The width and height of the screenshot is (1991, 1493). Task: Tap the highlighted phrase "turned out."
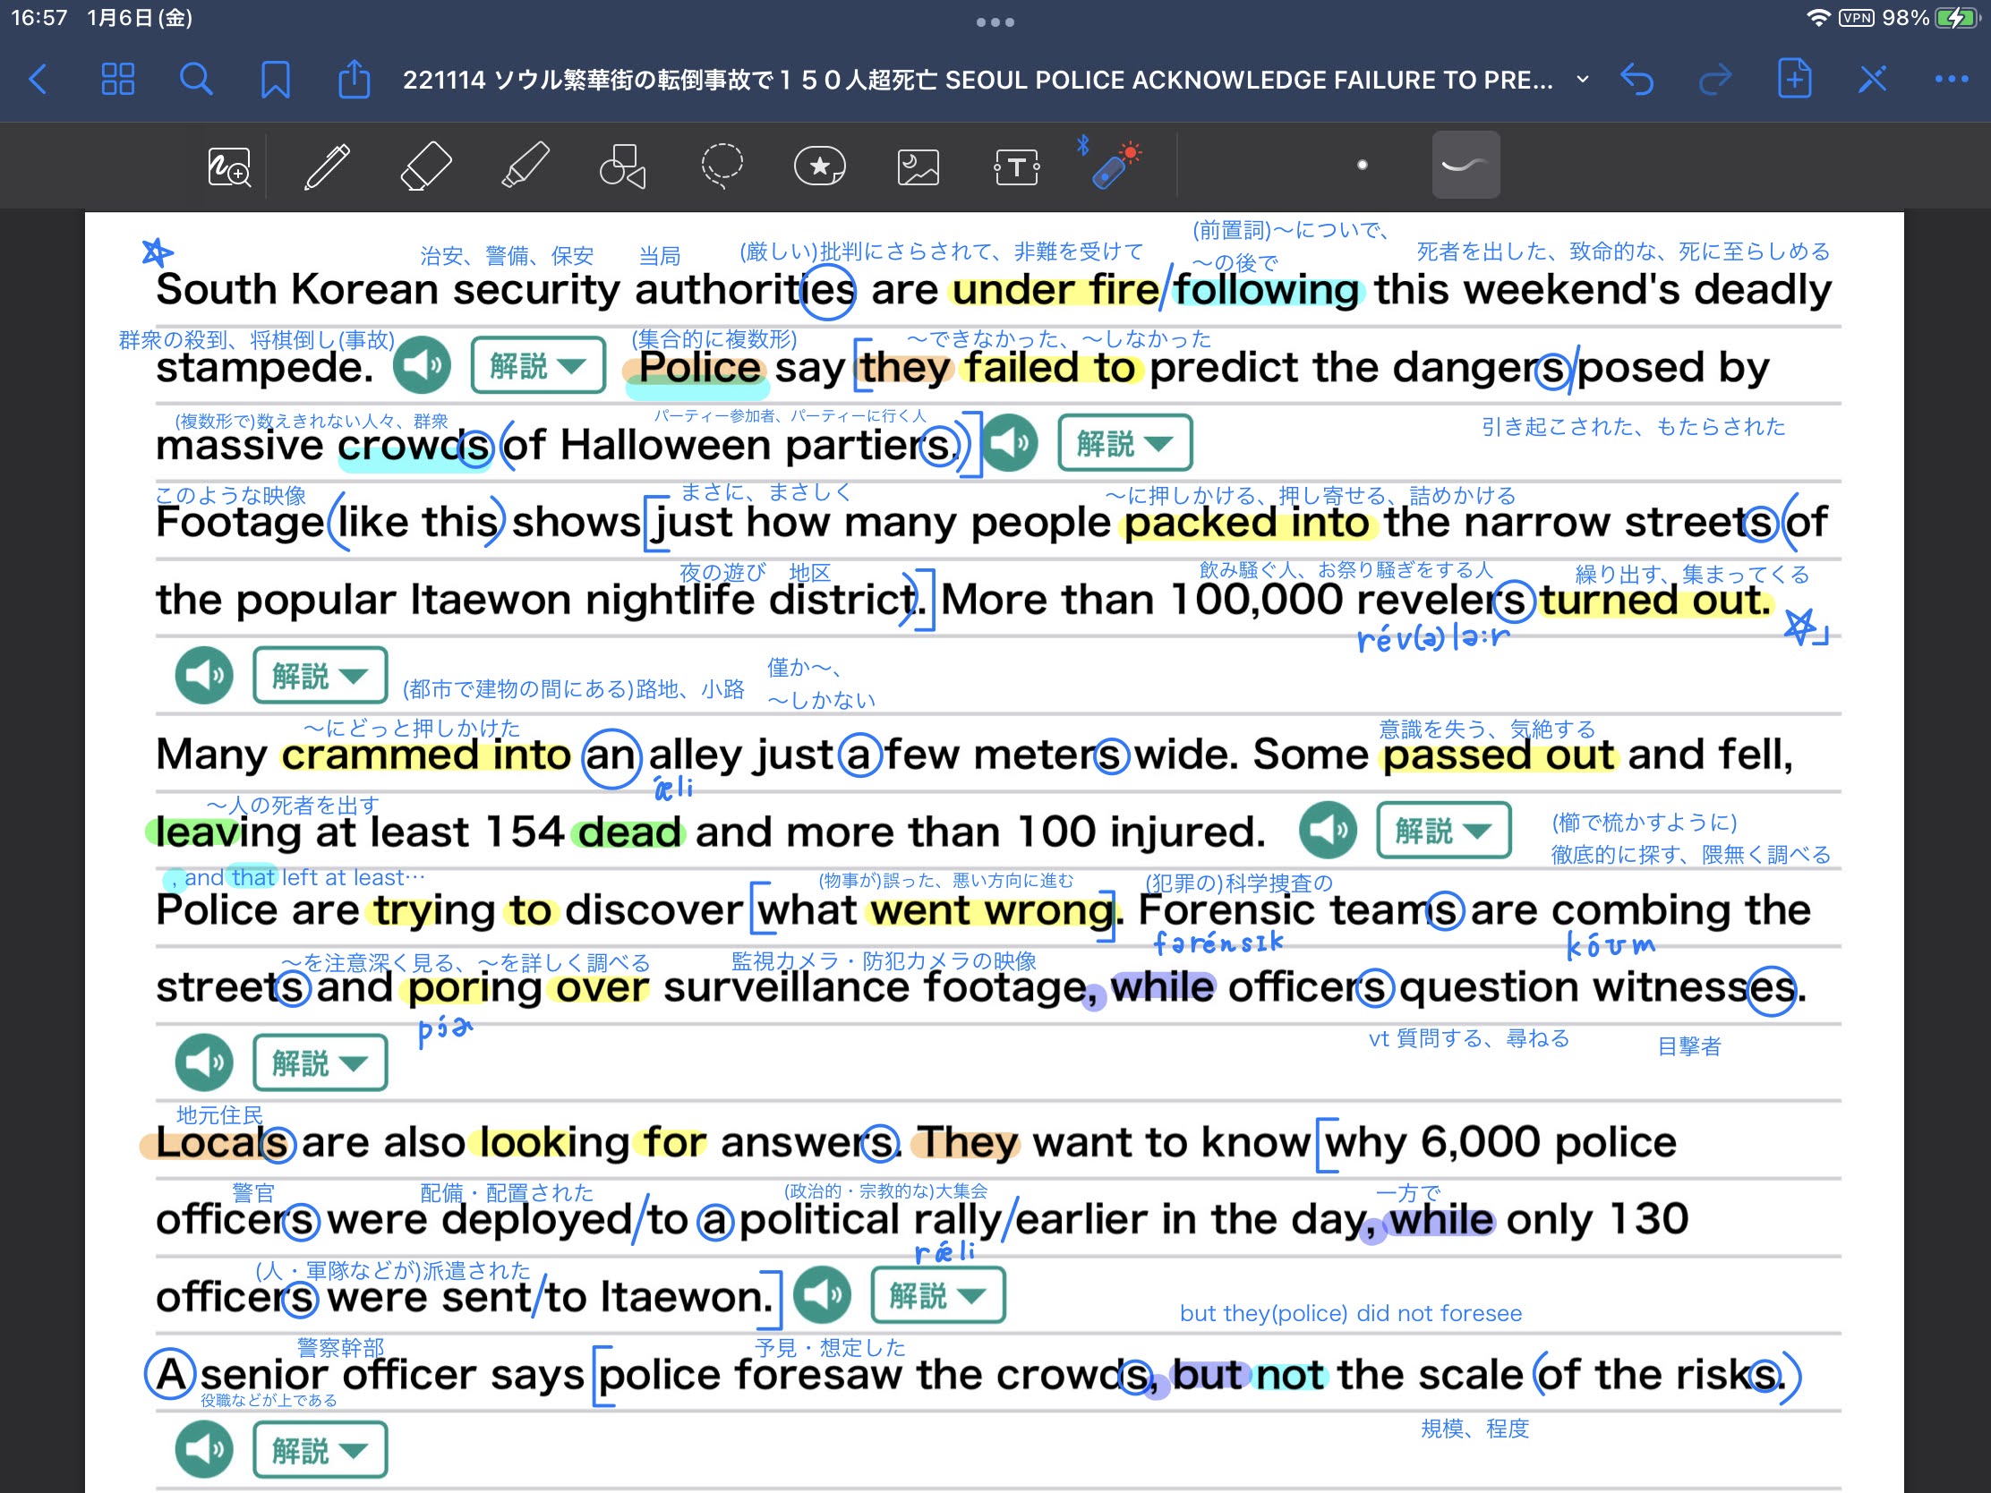point(1653,601)
